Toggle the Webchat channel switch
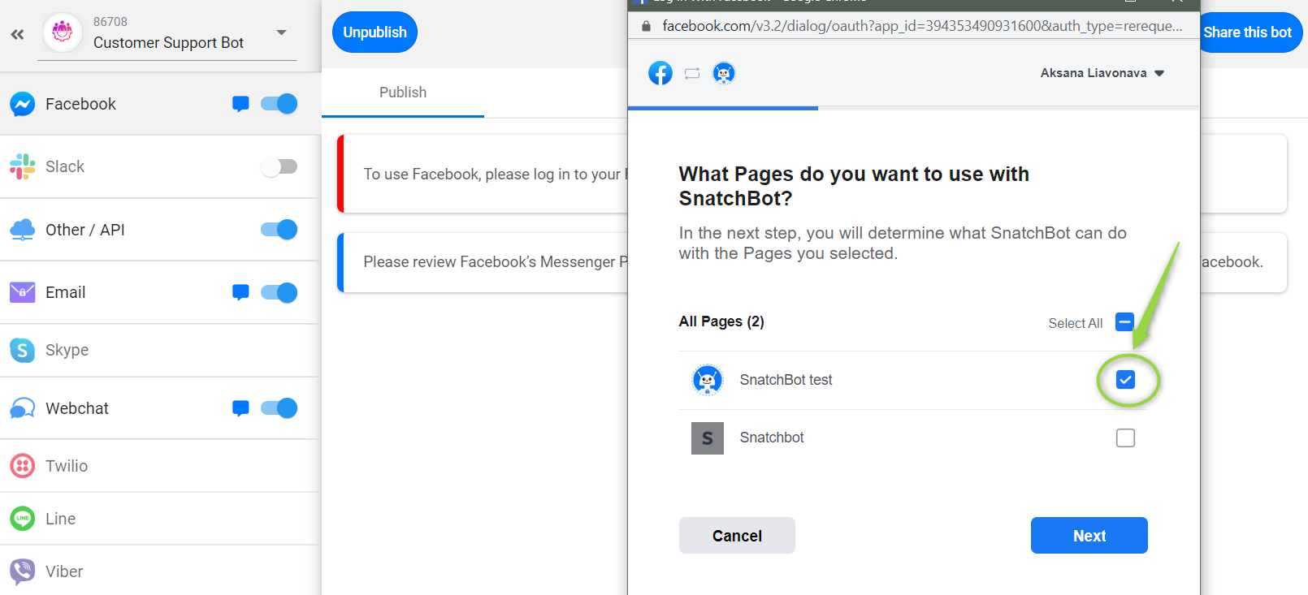 click(x=279, y=408)
